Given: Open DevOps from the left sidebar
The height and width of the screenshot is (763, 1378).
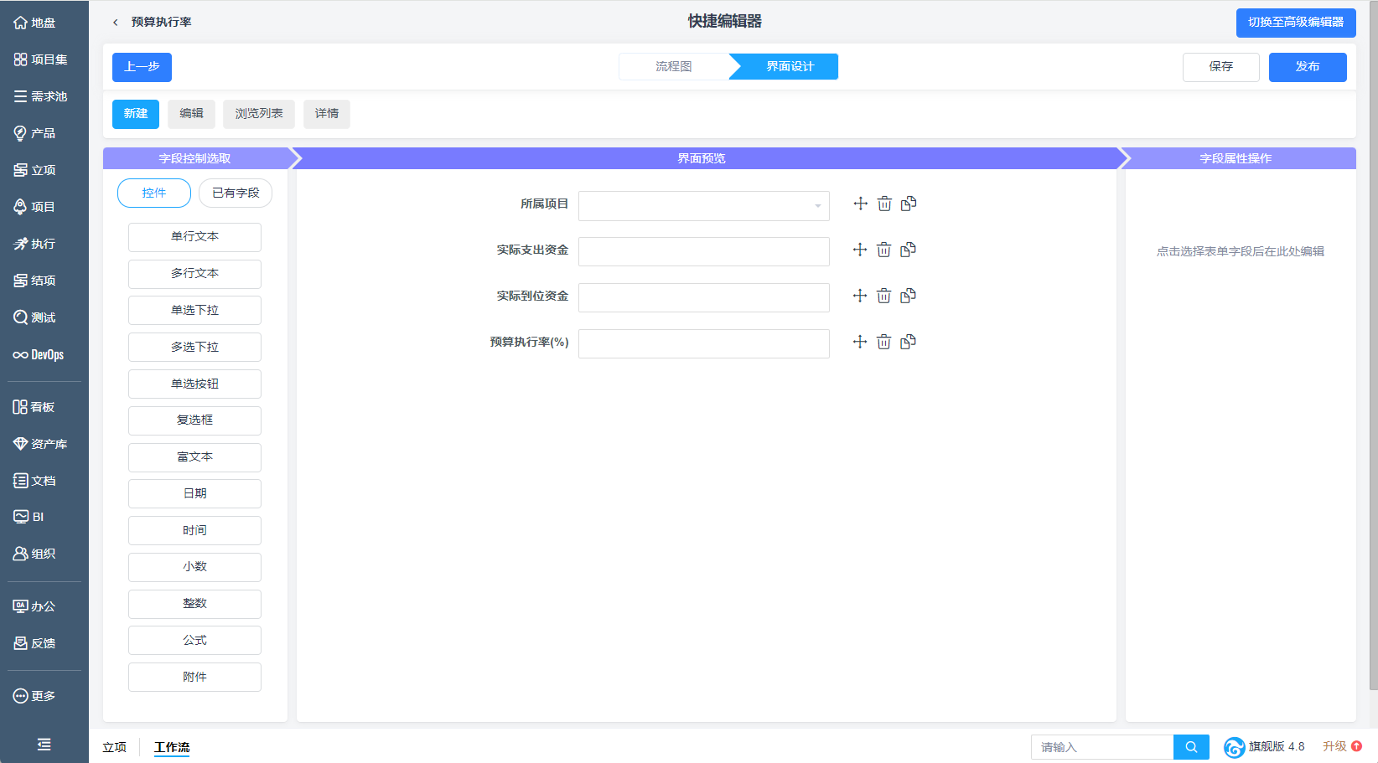Looking at the screenshot, I should [x=39, y=354].
